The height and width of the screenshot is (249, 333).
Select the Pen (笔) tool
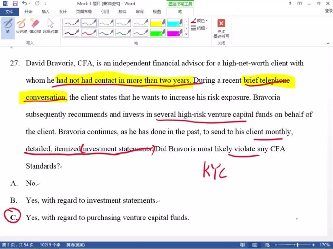pos(7,26)
